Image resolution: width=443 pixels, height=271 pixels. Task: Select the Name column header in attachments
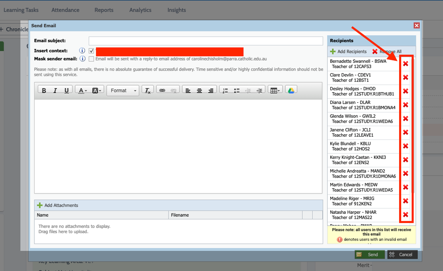(x=102, y=215)
